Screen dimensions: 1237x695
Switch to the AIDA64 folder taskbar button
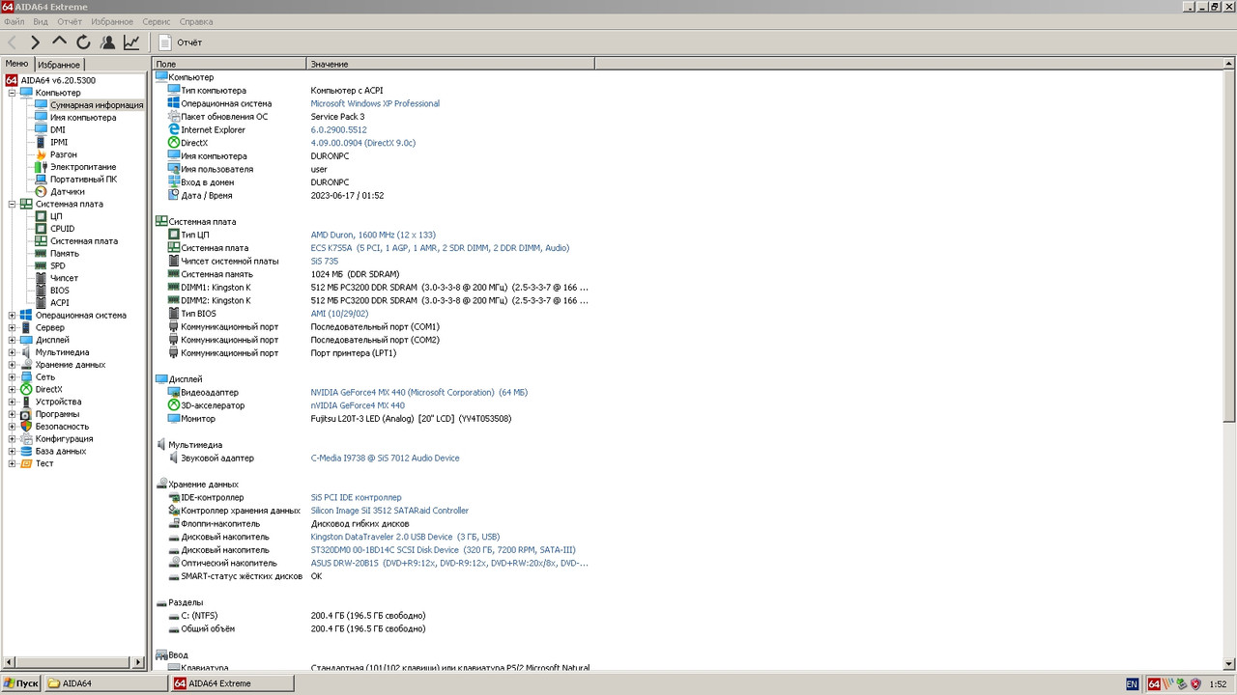click(105, 683)
